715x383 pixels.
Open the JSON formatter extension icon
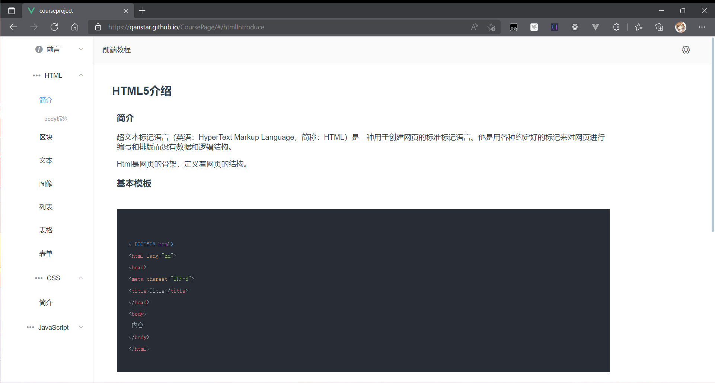tap(554, 27)
